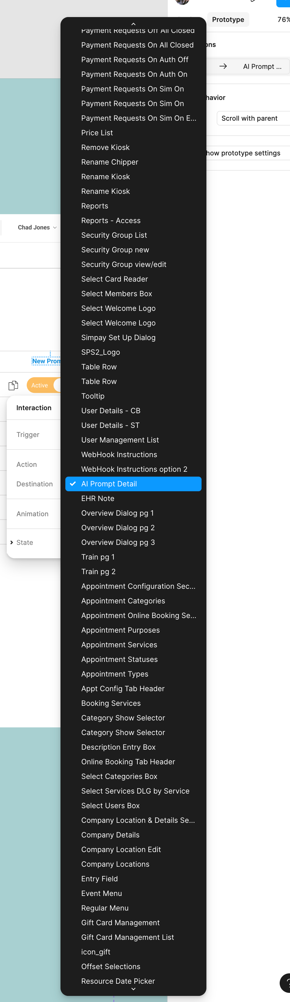
Task: Choose Simpay Set Up Dialog
Action: (x=133, y=338)
